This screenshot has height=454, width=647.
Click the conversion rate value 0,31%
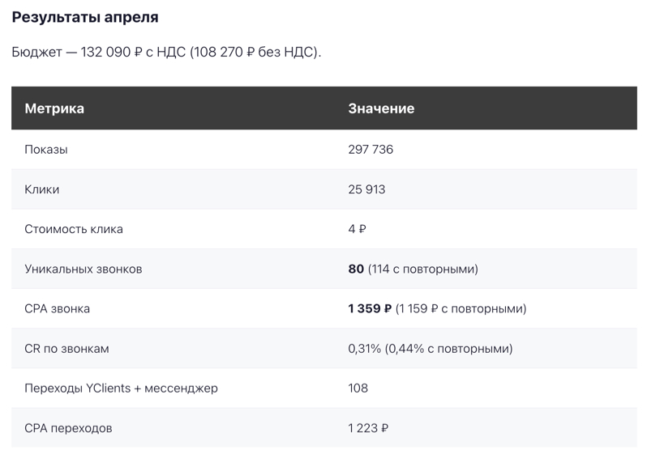pos(364,349)
